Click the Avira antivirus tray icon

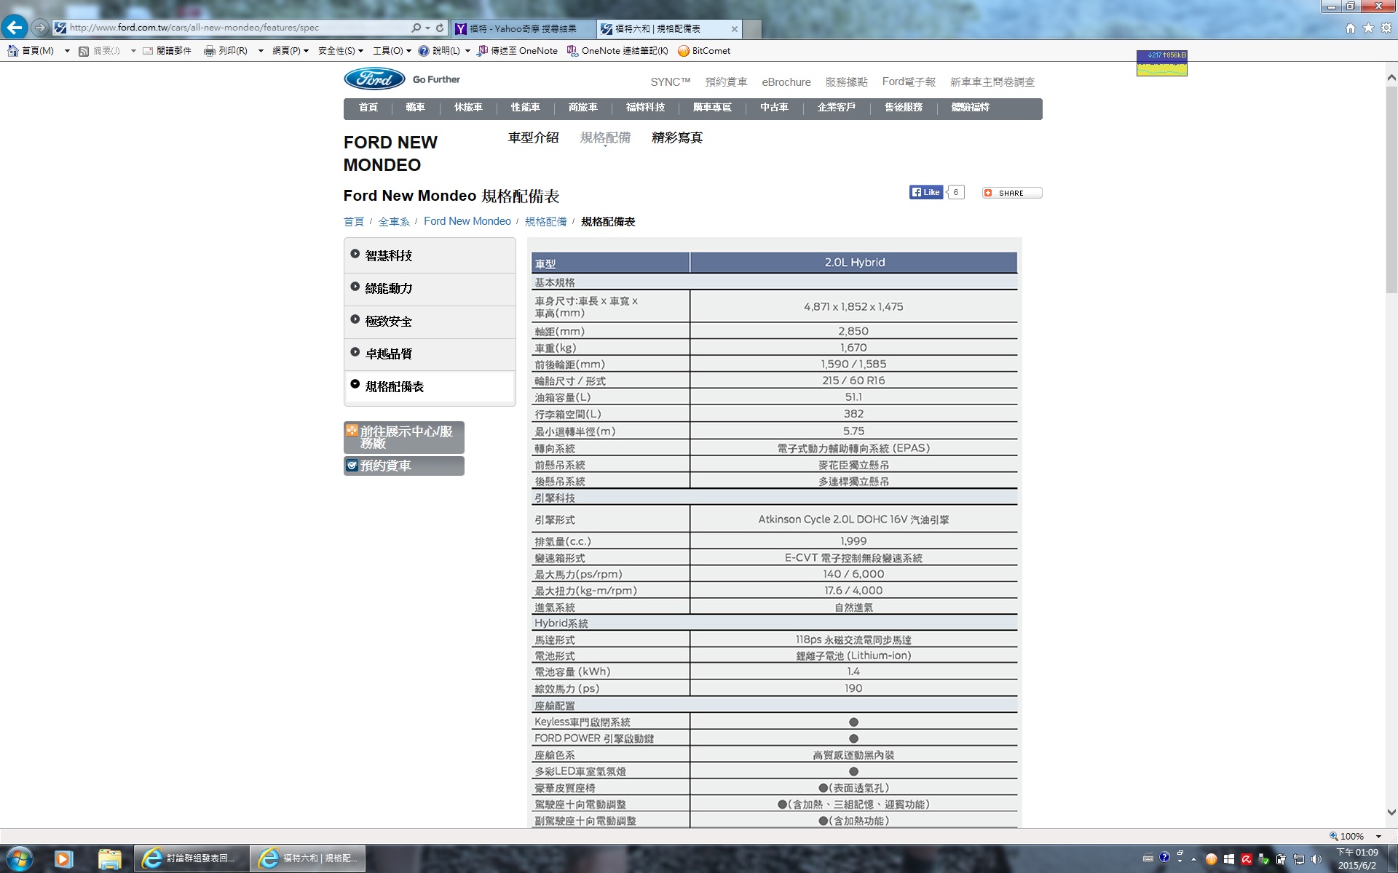click(1247, 859)
